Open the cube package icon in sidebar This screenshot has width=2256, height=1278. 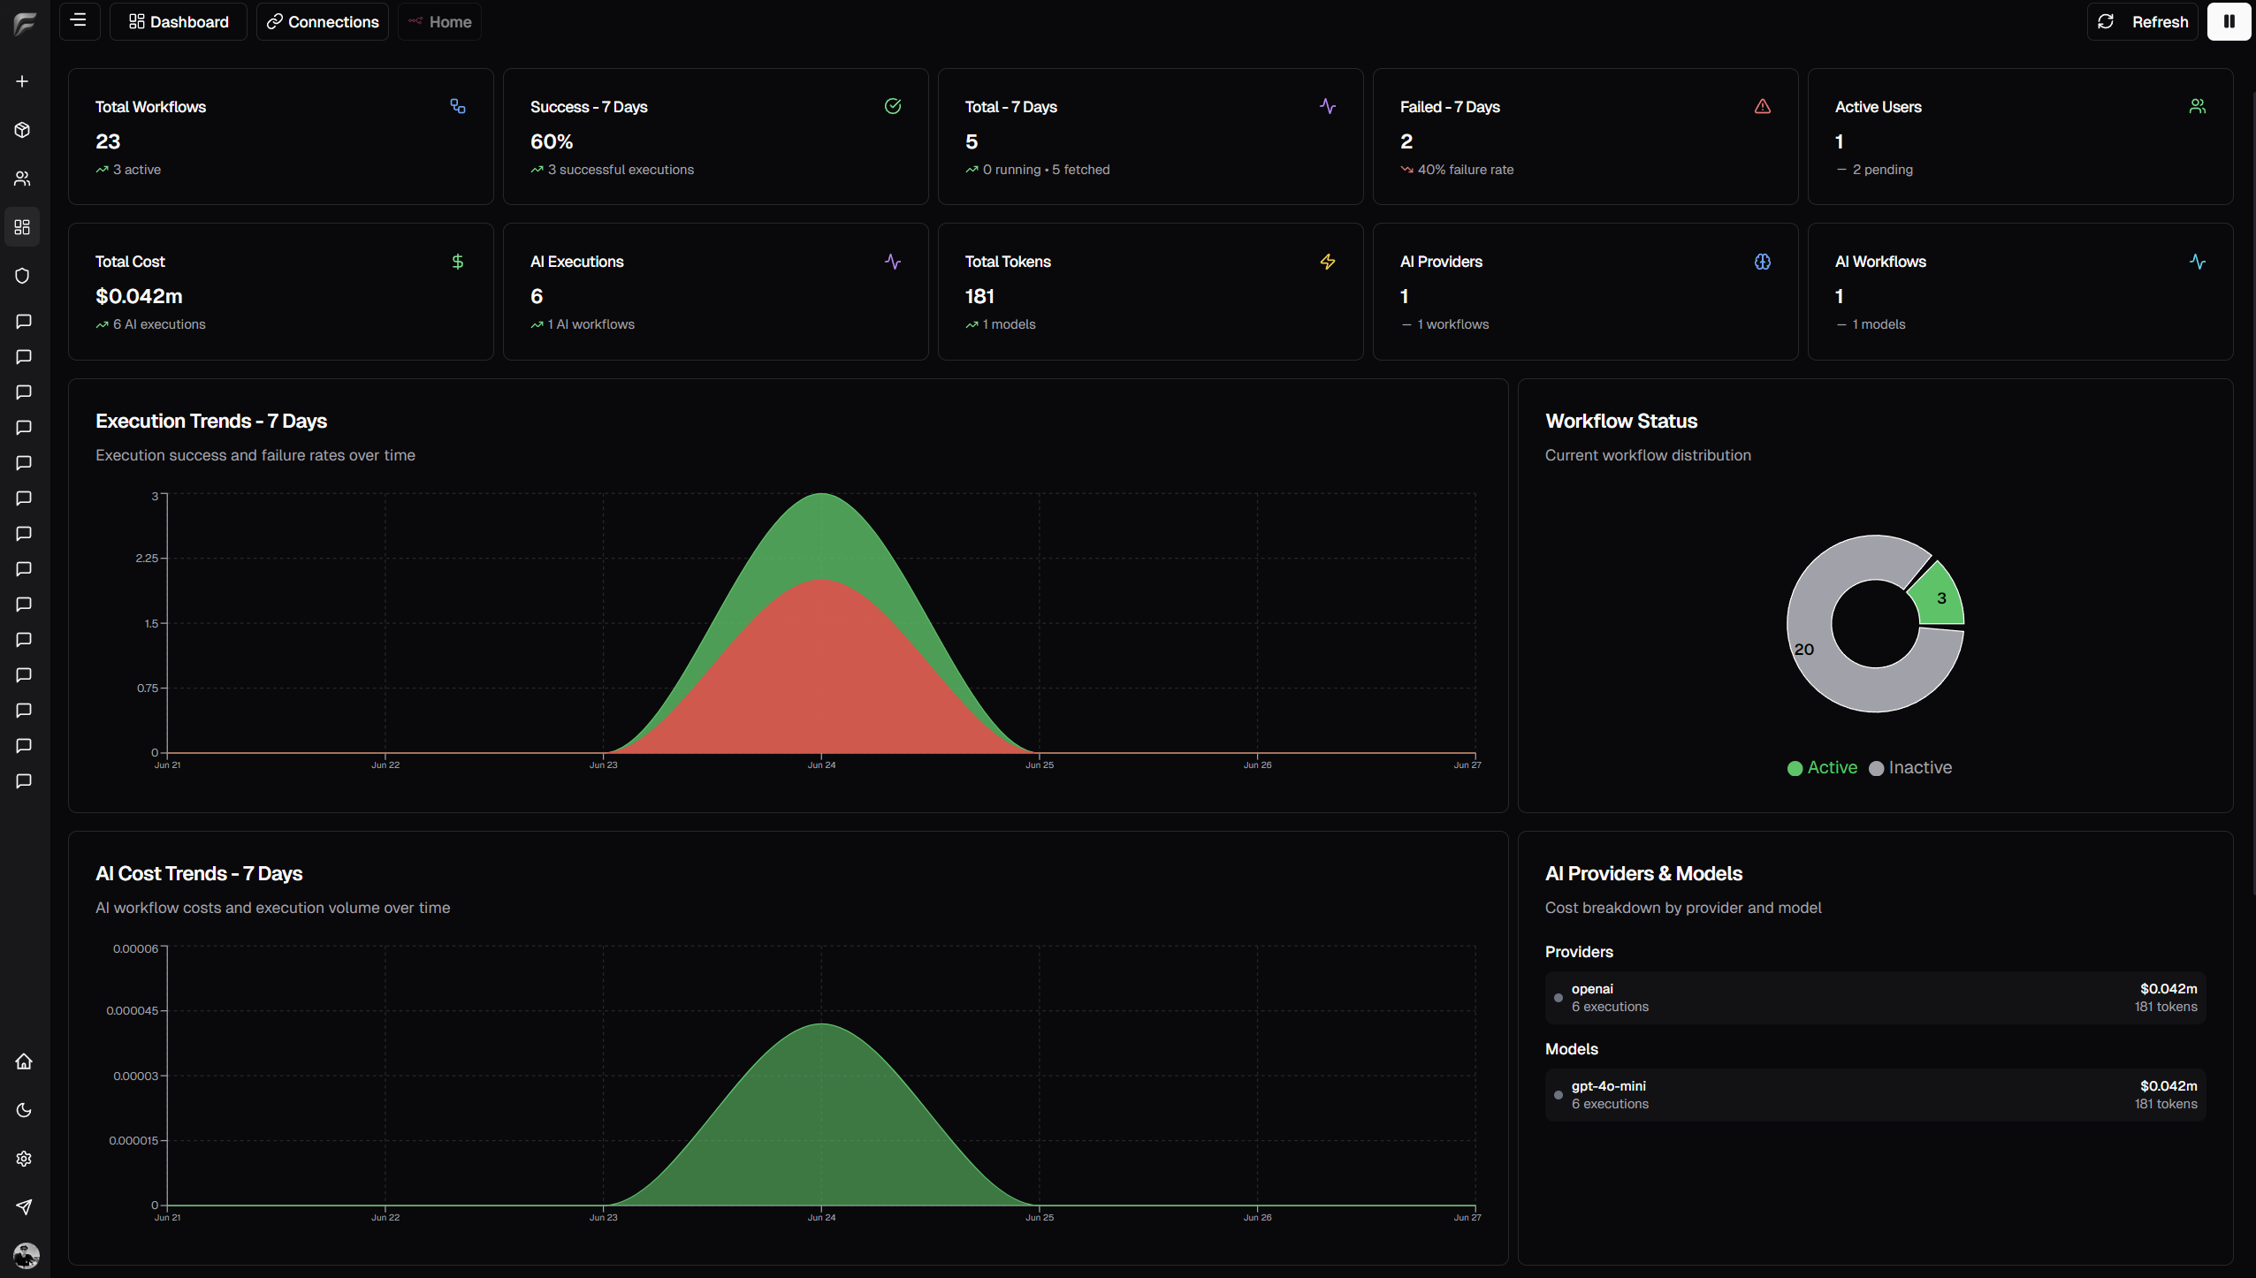click(23, 130)
